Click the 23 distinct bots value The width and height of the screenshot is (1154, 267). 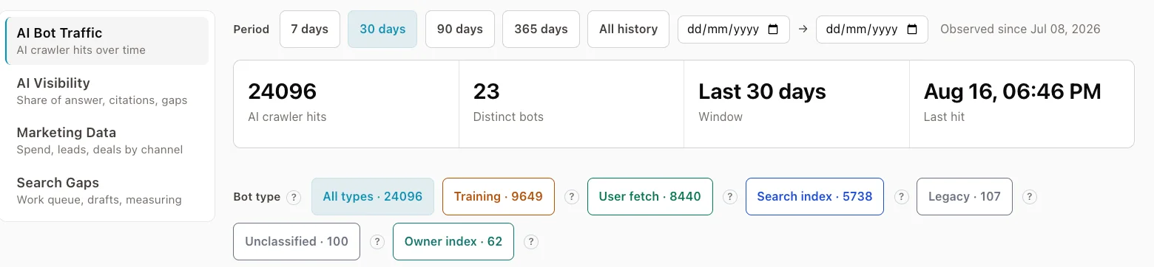click(487, 91)
